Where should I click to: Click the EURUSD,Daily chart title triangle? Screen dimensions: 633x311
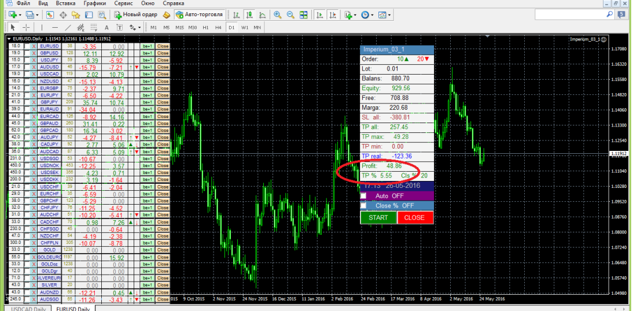point(9,39)
